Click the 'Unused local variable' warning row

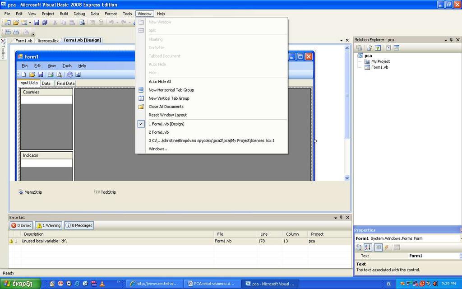pyautogui.click(x=180, y=241)
